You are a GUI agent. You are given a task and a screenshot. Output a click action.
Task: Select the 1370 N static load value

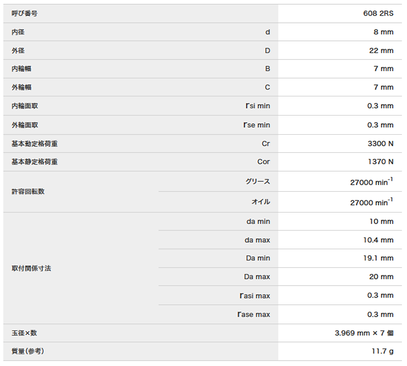[380, 162]
